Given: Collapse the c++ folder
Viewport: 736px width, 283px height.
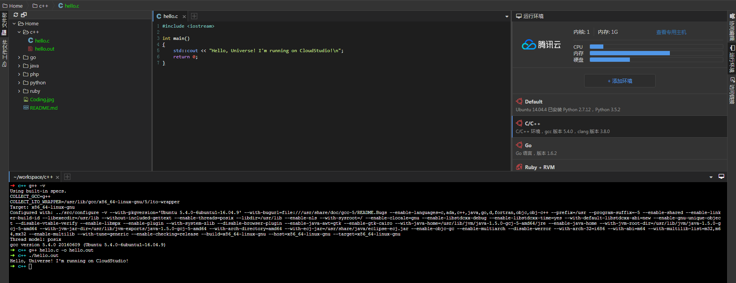Looking at the screenshot, I should [19, 32].
